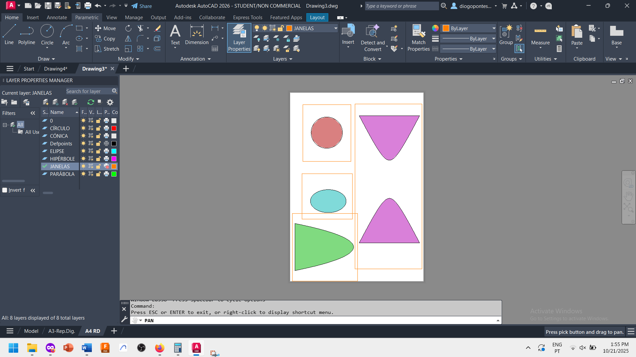The height and width of the screenshot is (357, 636).
Task: Switch to the Model layout tab
Action: click(x=31, y=331)
